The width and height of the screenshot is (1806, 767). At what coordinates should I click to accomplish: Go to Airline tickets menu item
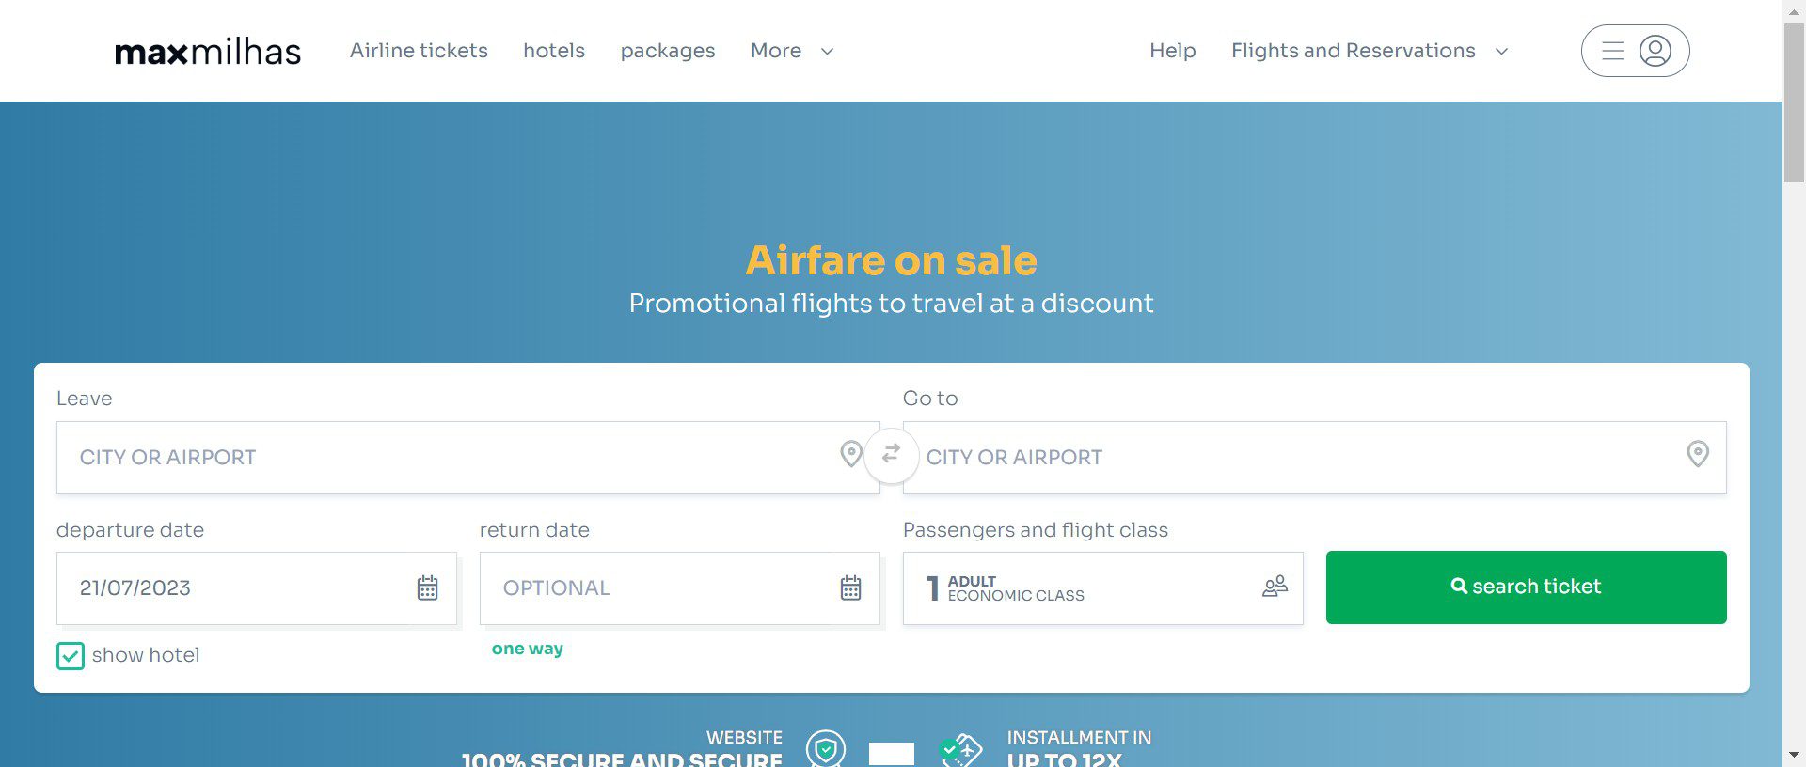click(419, 51)
